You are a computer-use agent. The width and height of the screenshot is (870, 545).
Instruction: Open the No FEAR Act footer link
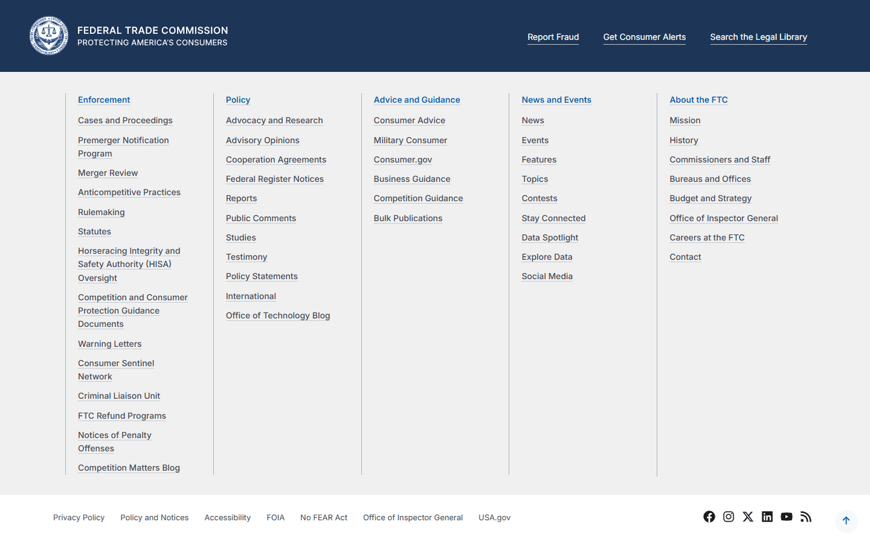[324, 518]
